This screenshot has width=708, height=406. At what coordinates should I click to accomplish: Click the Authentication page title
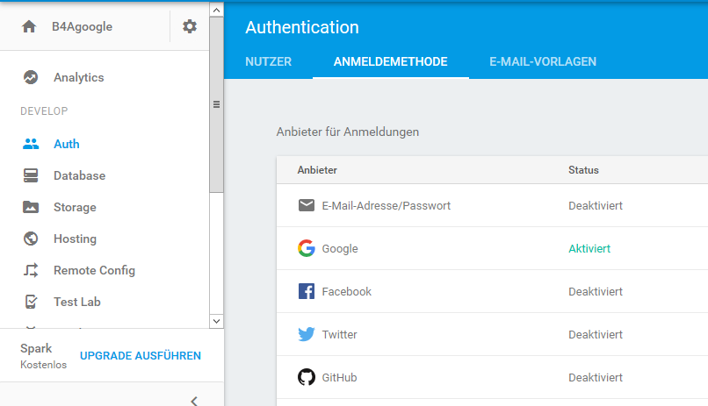tap(302, 27)
